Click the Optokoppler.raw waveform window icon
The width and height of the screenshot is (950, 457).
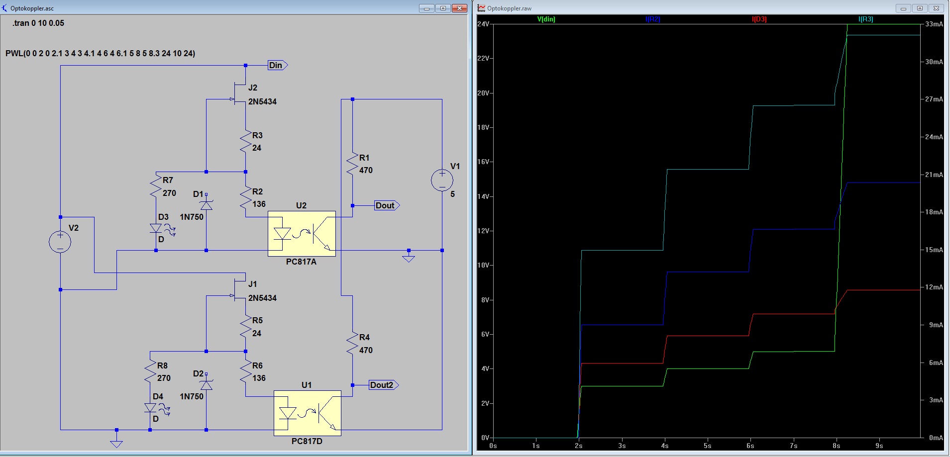coord(481,8)
